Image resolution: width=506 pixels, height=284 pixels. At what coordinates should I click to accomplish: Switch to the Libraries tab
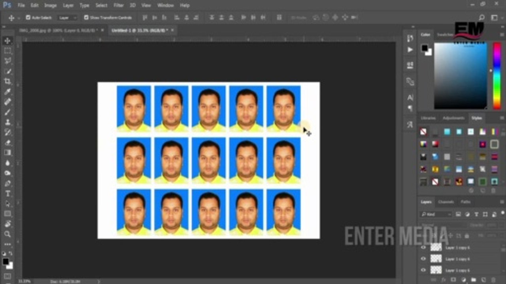tap(428, 118)
